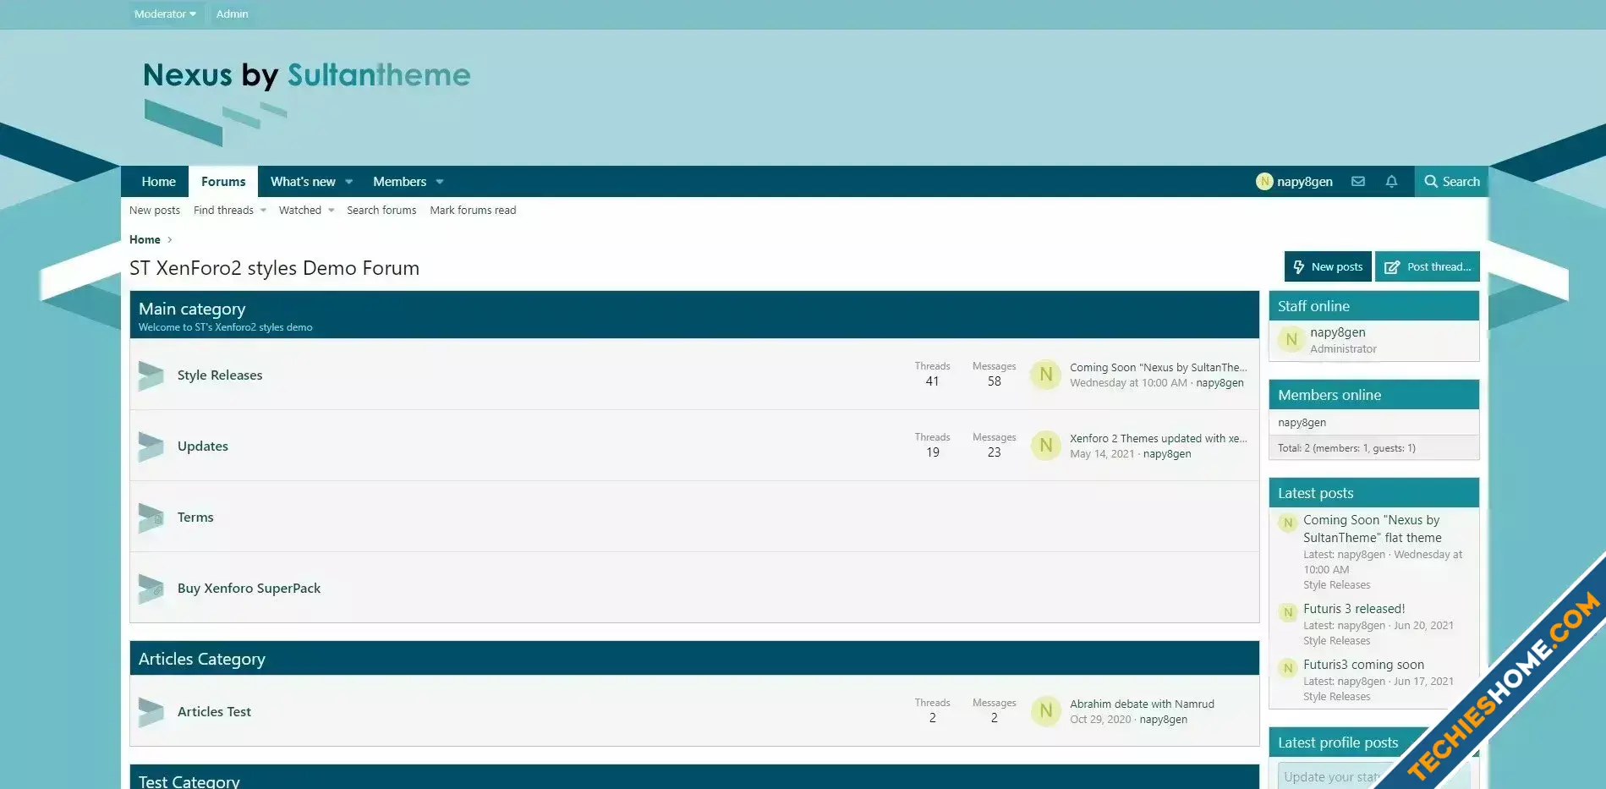Open 'Abrahim debate with Namrud' thread

pos(1142,704)
